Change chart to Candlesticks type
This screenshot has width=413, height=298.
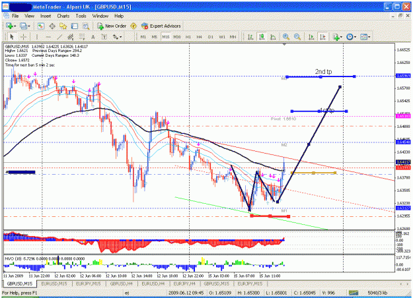tap(262, 37)
